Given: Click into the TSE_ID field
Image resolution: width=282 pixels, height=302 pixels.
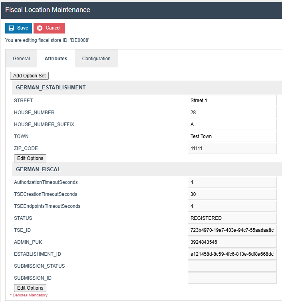Looking at the screenshot, I should click(232, 230).
